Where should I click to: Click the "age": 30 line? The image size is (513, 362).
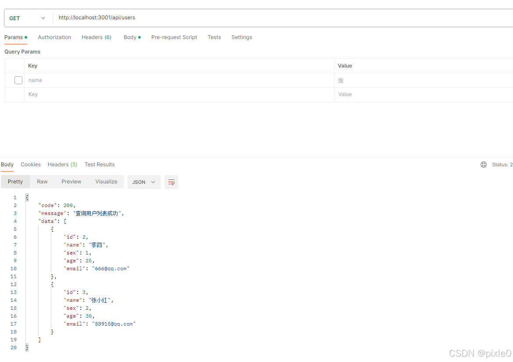(79, 316)
